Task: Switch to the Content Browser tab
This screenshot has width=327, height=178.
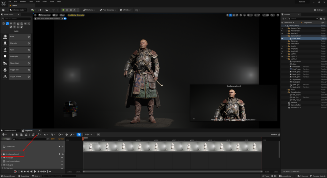Action: click(x=10, y=131)
